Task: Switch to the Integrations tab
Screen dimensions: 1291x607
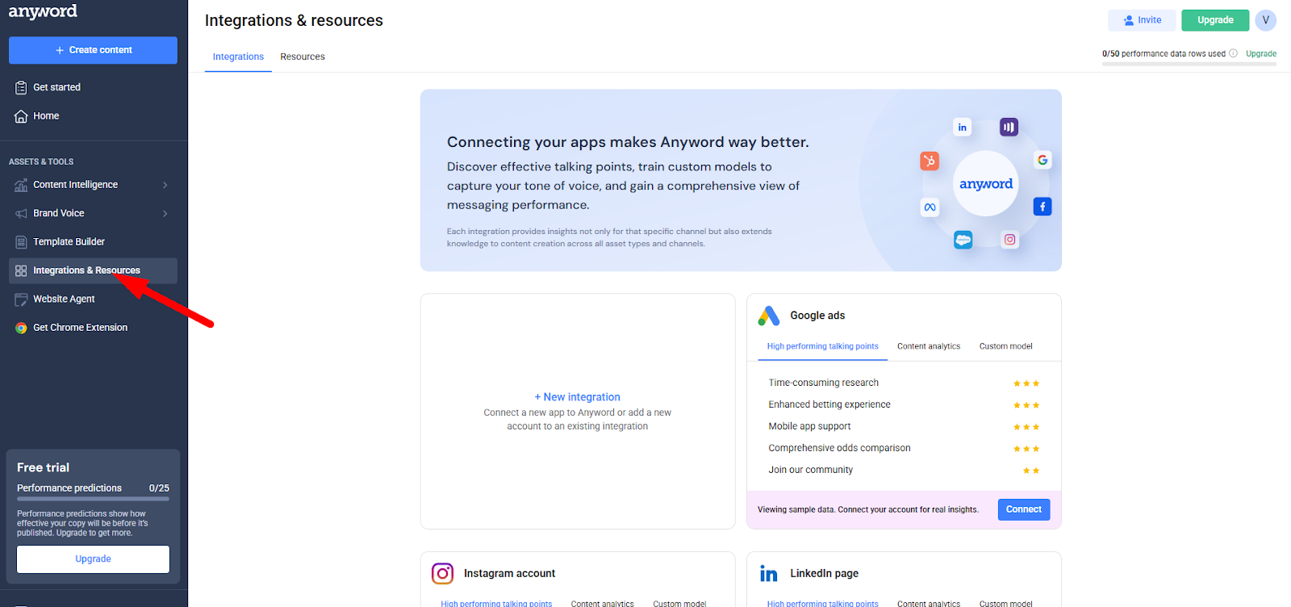Action: tap(238, 57)
